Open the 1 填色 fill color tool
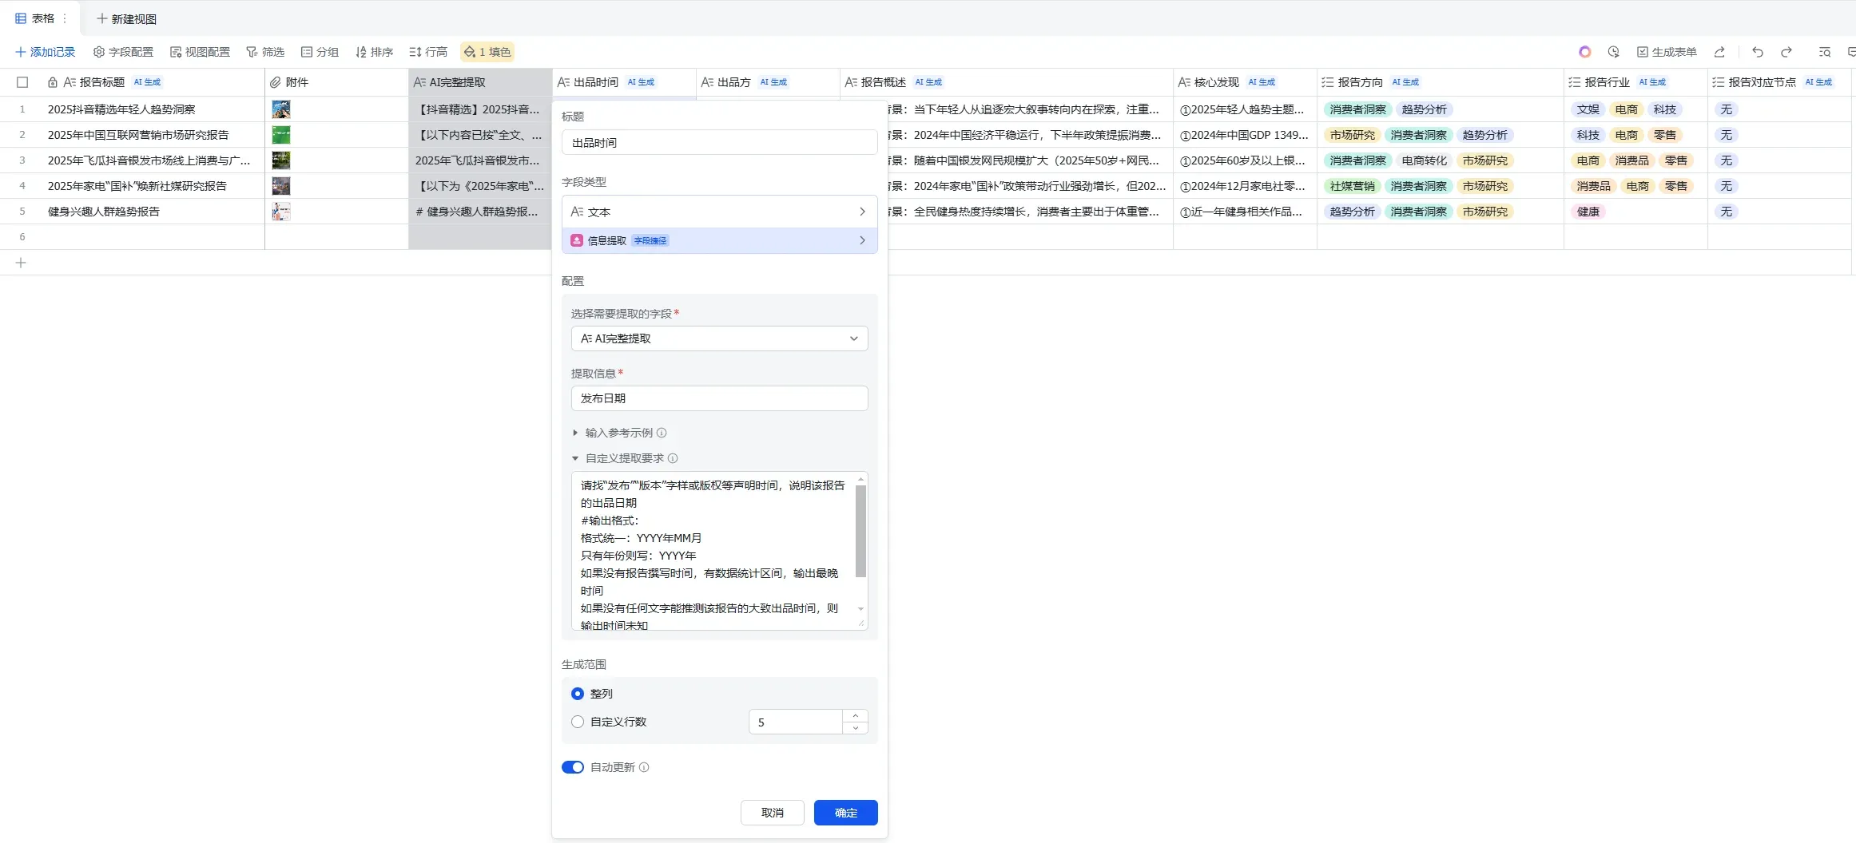1856x843 pixels. (x=487, y=51)
